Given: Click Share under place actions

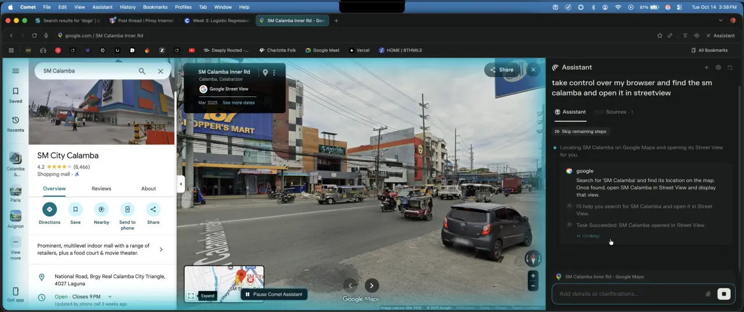Looking at the screenshot, I should 153,213.
